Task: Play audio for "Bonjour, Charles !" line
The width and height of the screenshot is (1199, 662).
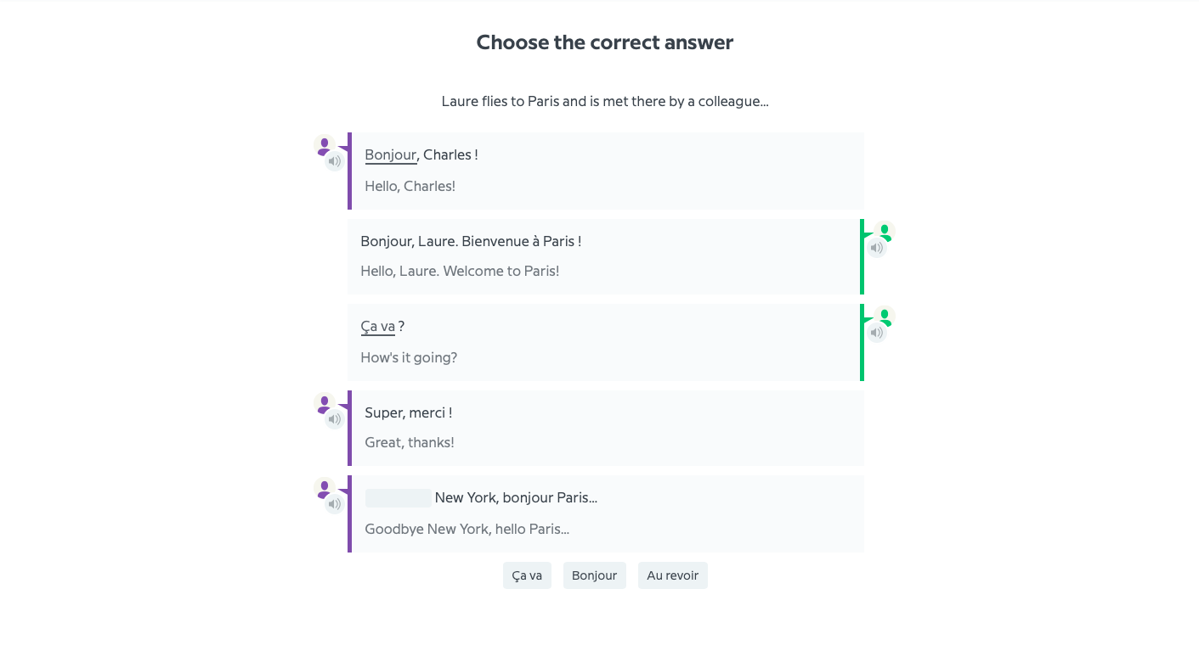Action: point(335,161)
